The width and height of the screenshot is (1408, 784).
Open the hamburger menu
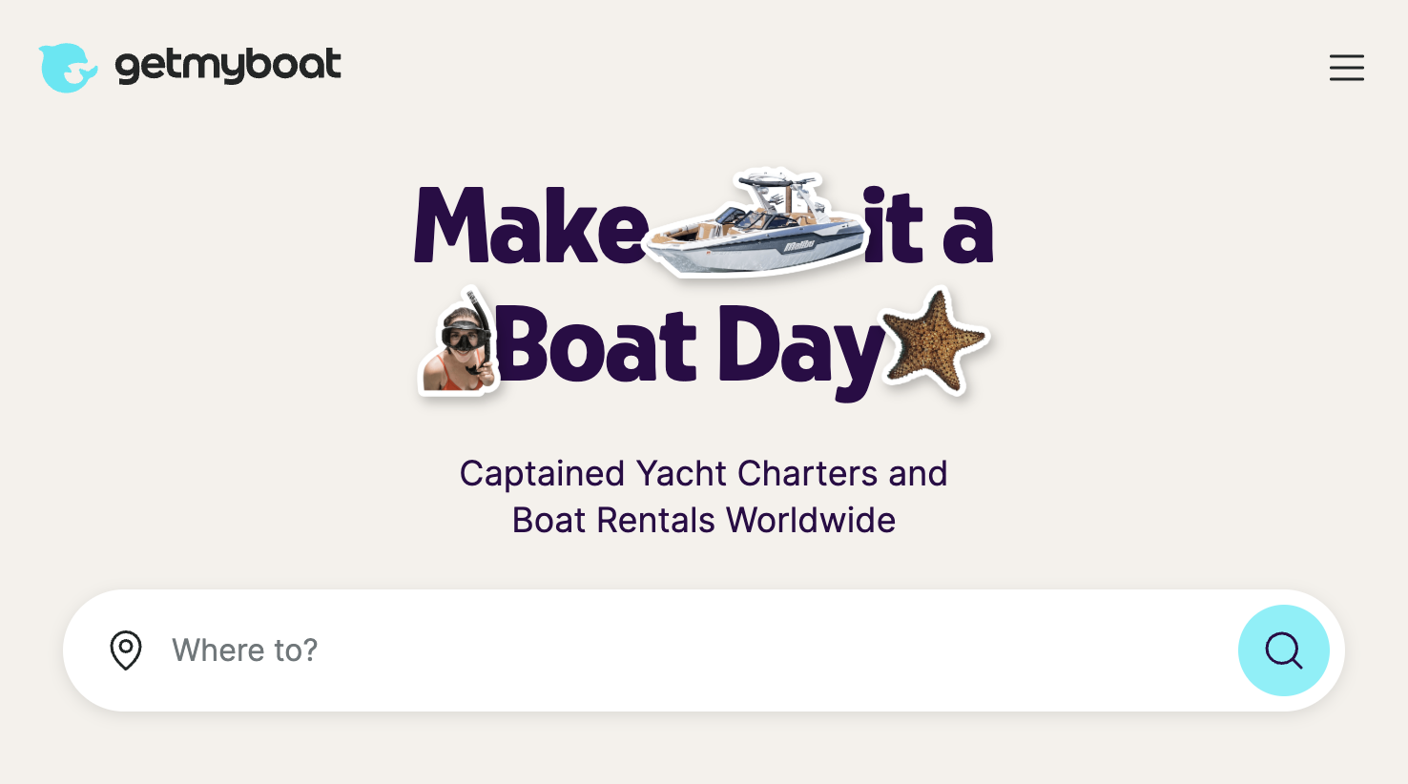coord(1346,68)
